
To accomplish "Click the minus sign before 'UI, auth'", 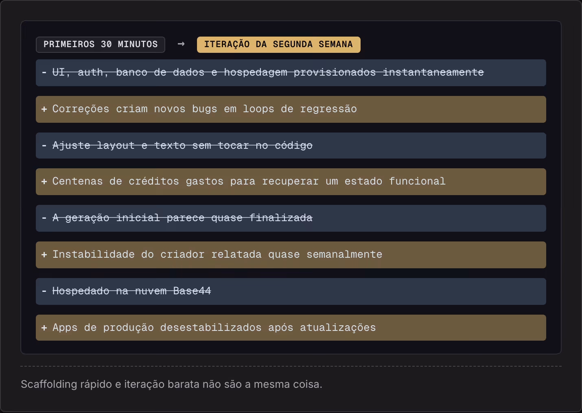I will pos(44,72).
